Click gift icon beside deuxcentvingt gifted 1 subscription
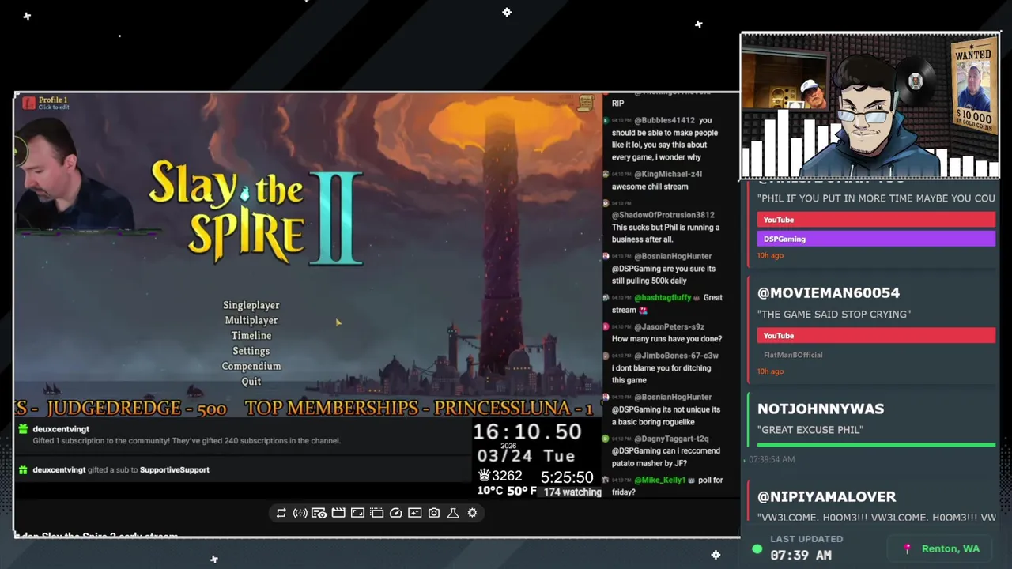 (23, 429)
